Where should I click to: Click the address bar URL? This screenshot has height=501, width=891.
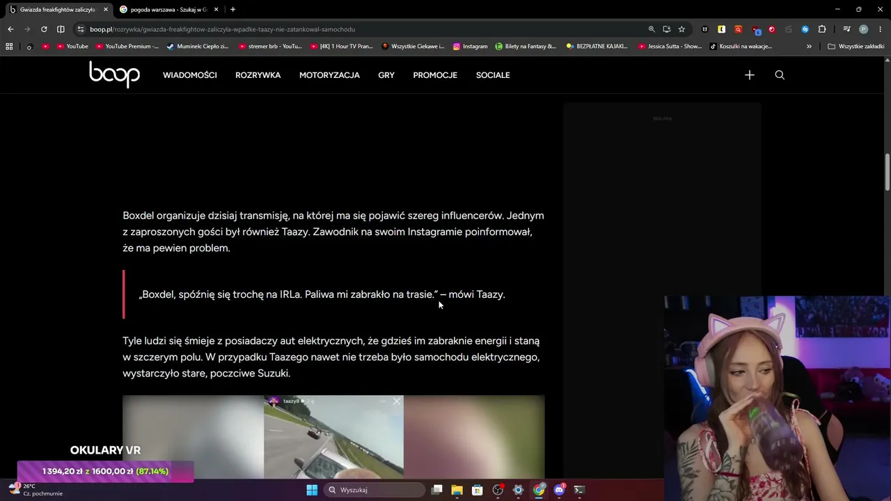pyautogui.click(x=223, y=29)
